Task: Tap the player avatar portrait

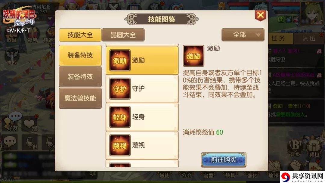Action: point(312,13)
